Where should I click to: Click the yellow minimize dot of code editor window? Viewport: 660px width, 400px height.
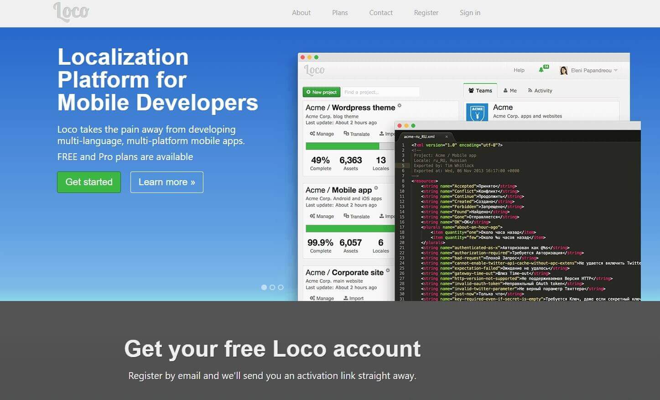tap(406, 125)
